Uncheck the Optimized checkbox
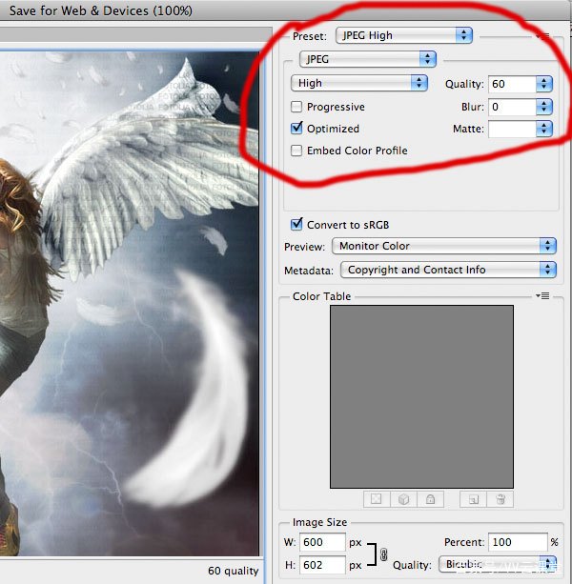 296,129
